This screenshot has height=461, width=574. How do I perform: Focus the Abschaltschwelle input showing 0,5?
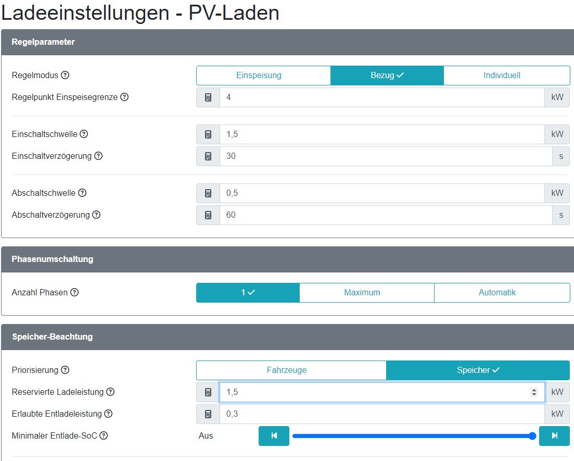(x=382, y=193)
